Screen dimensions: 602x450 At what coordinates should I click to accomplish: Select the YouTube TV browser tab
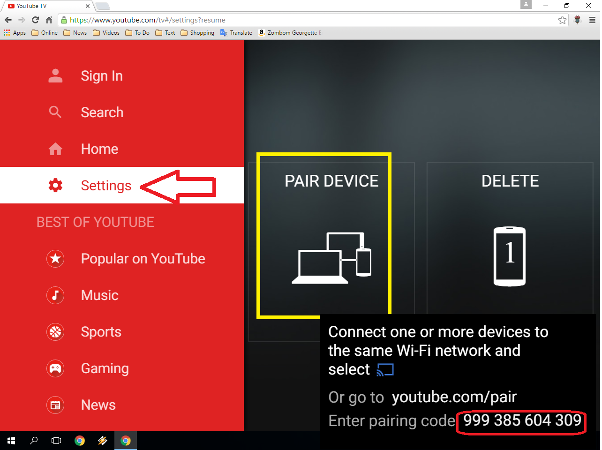pyautogui.click(x=47, y=6)
